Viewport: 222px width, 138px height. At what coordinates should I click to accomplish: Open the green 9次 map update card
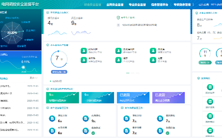pos(62,98)
